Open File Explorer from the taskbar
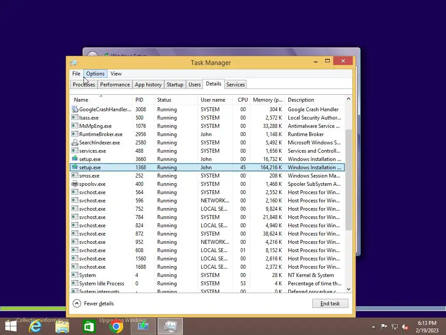Viewport: 446px width, 335px height. point(62,326)
